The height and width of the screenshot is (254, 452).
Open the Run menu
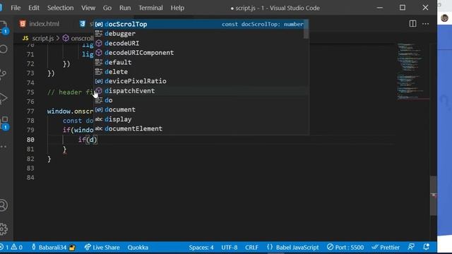point(125,8)
